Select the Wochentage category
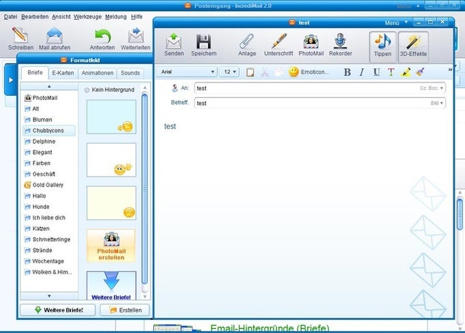Viewport: 465px width, 333px height. click(x=44, y=261)
